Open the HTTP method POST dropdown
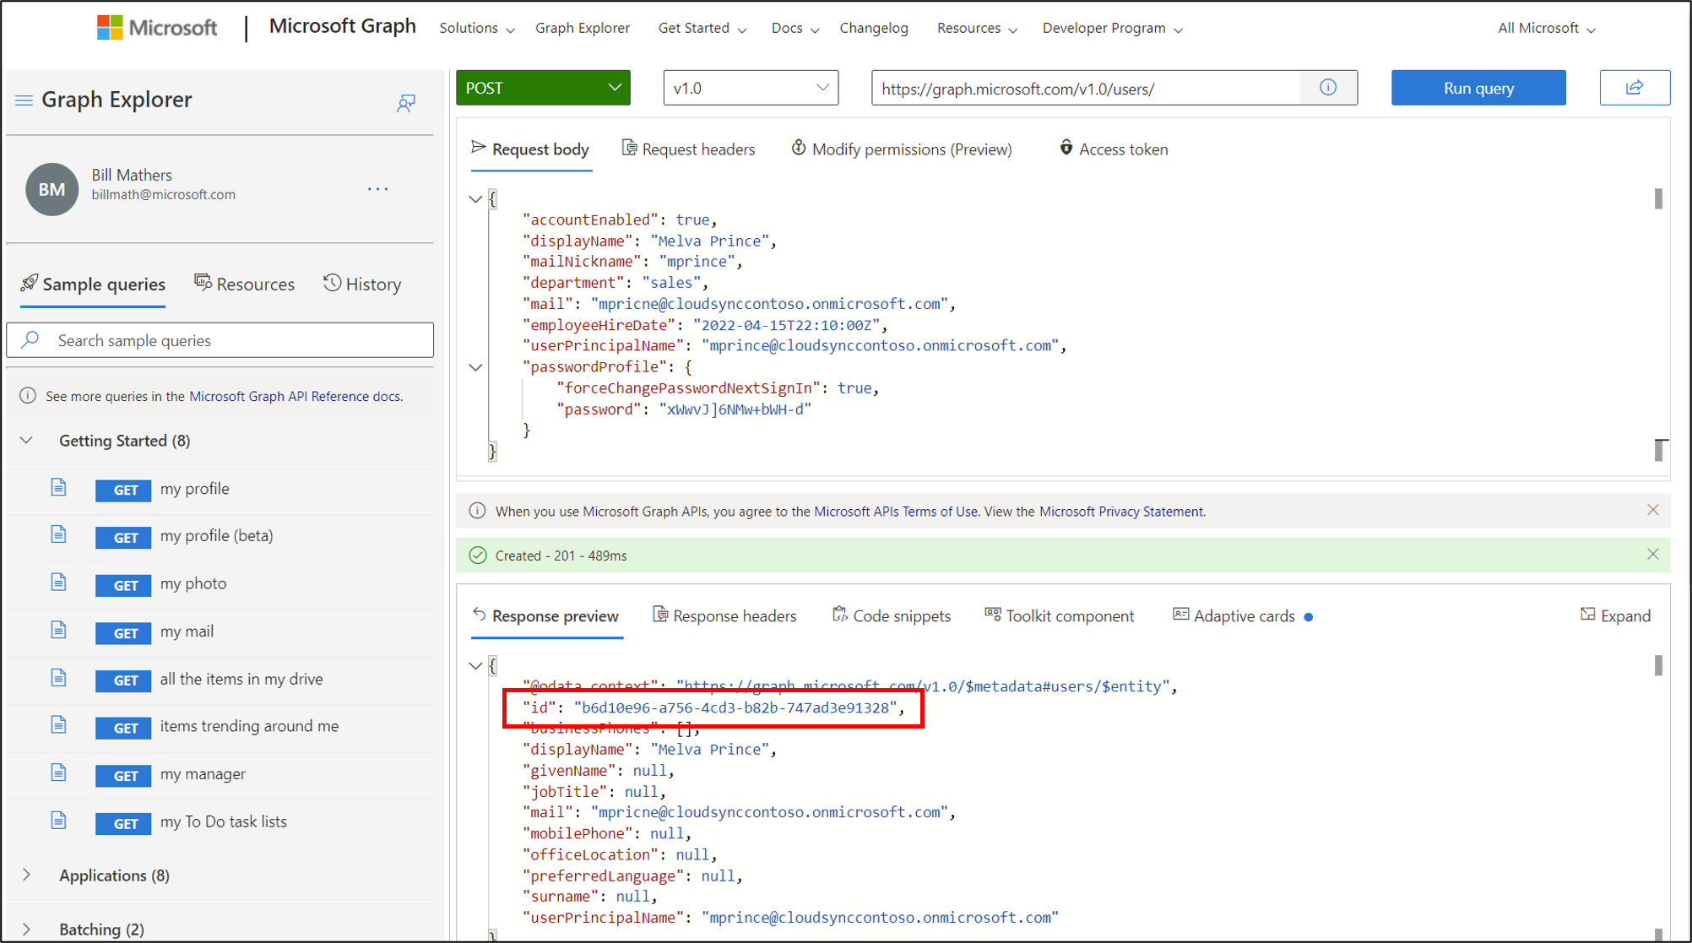1692x943 pixels. [543, 88]
